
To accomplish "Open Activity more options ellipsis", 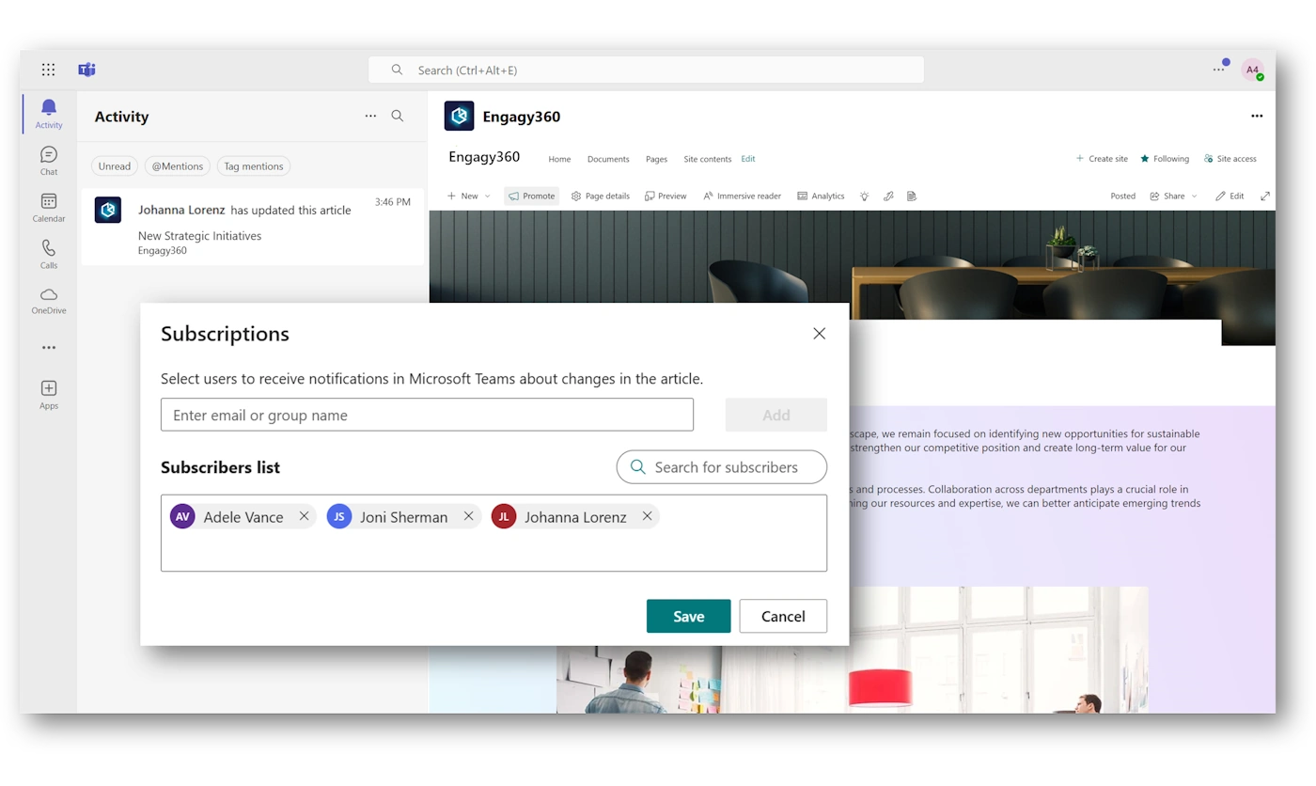I will tap(370, 117).
